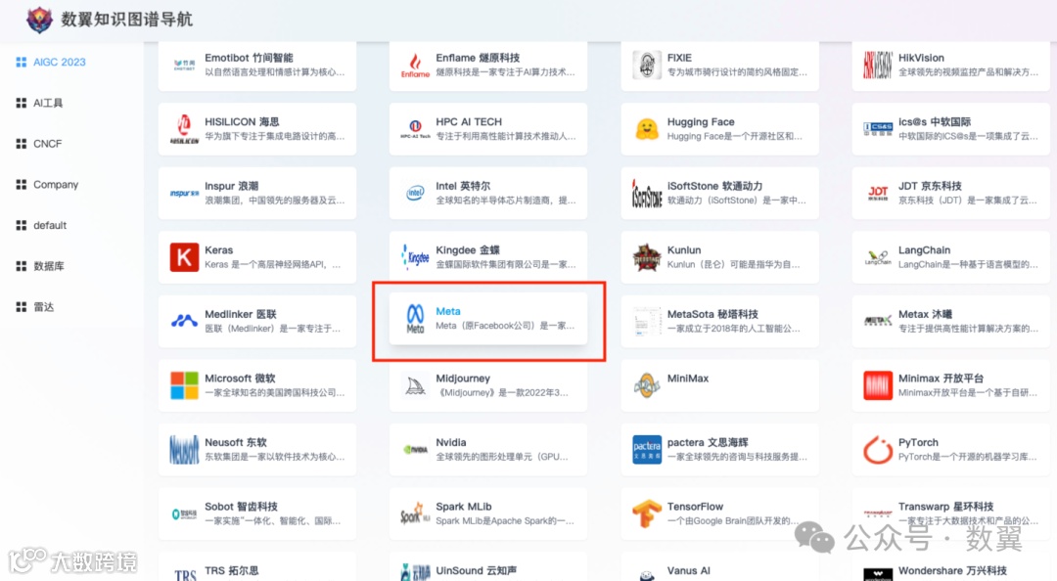Click the PyTorch flame icon
1057x581 pixels.
pyautogui.click(x=878, y=450)
